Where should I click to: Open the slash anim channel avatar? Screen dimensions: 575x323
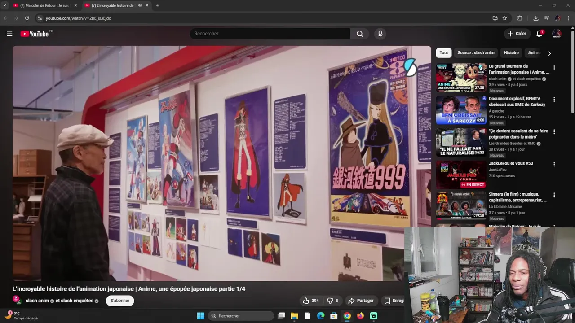click(x=17, y=300)
